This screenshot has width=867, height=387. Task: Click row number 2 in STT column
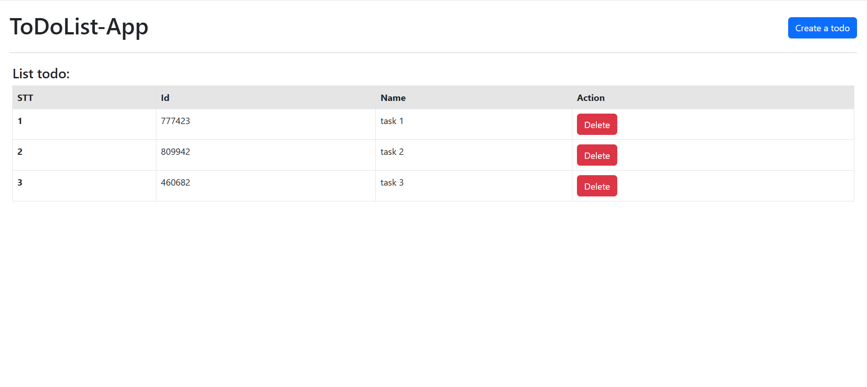[x=20, y=152]
